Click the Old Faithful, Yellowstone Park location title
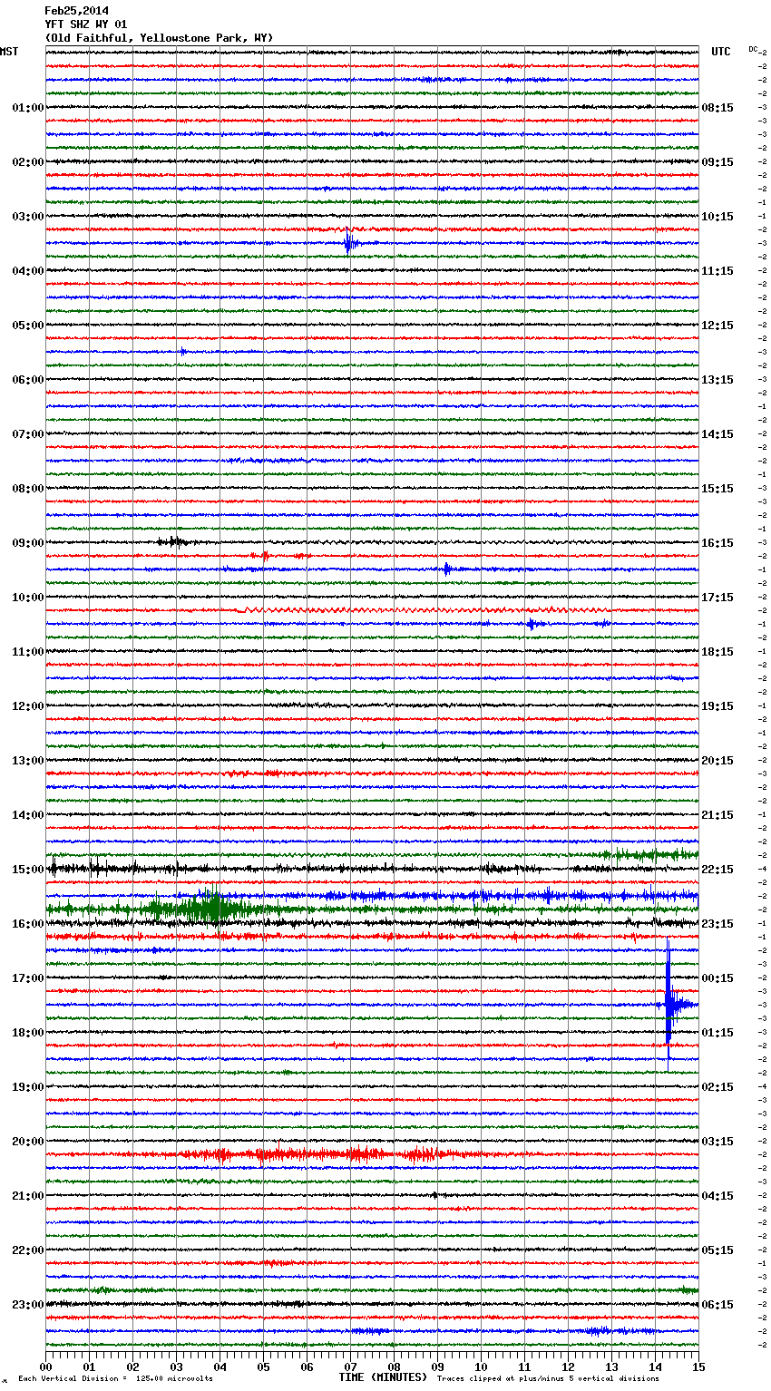Image resolution: width=771 pixels, height=1391 pixels. tap(159, 38)
